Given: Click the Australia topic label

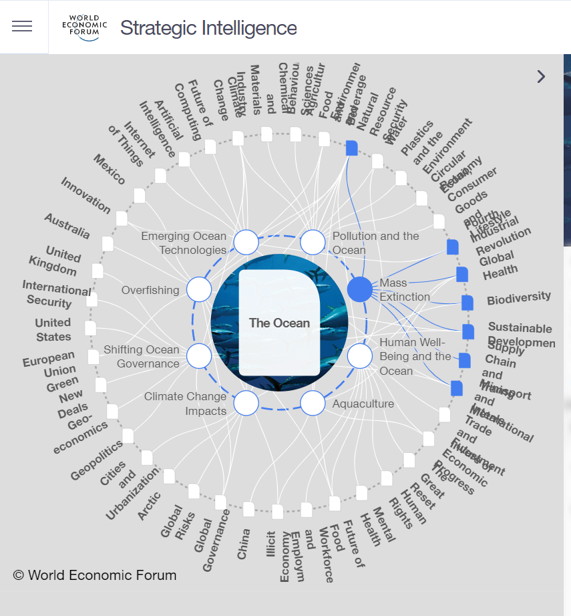Looking at the screenshot, I should click(67, 226).
